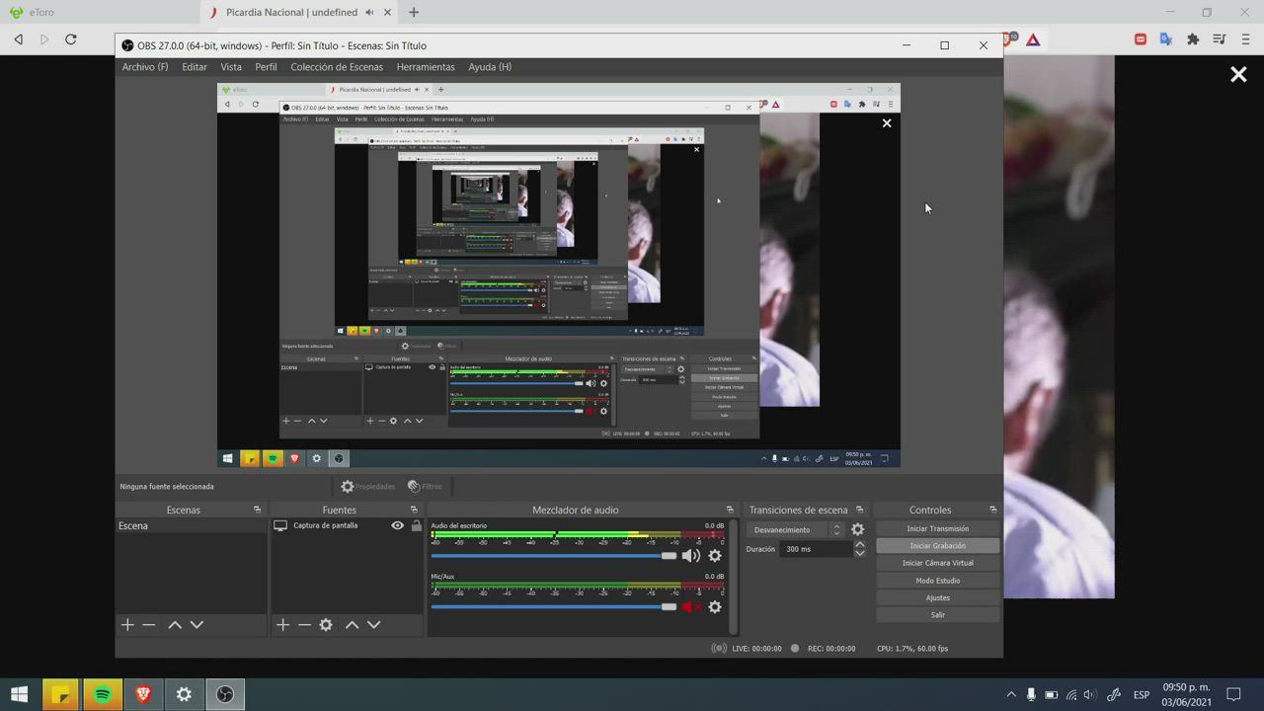Click Iniciar Cámara Virtual button

(937, 563)
